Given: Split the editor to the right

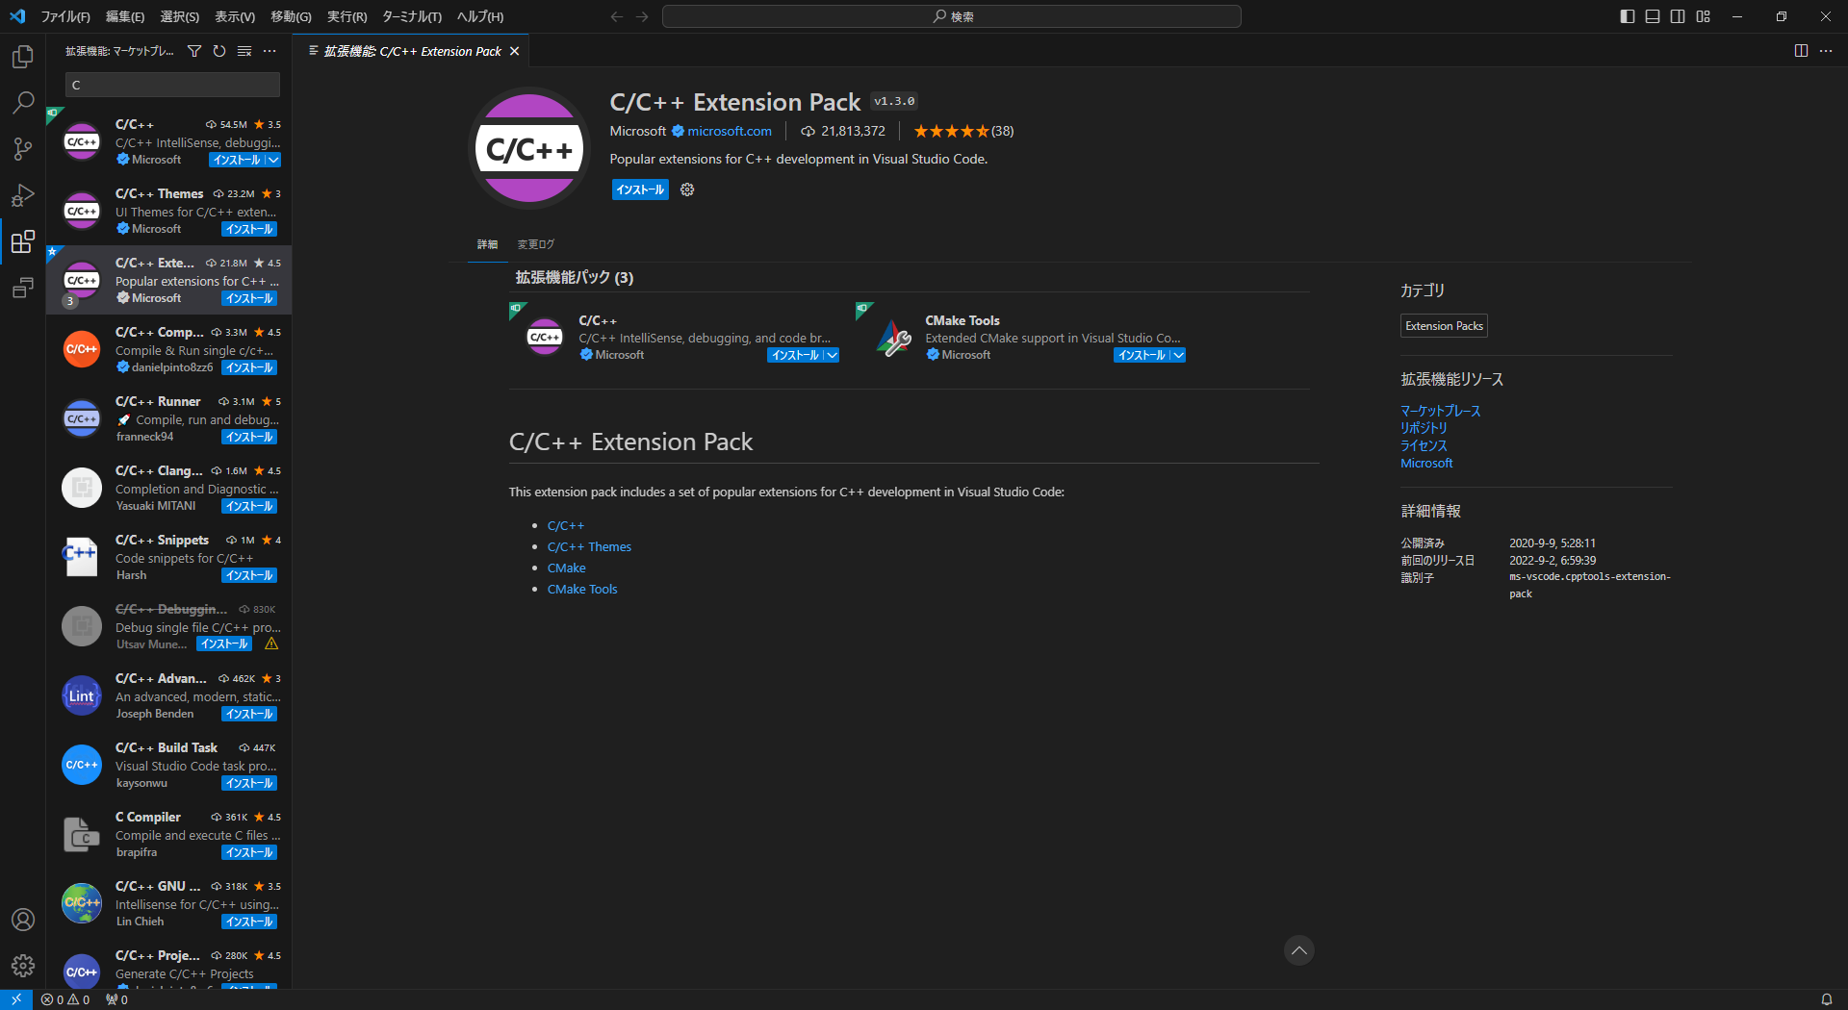Looking at the screenshot, I should (1801, 51).
